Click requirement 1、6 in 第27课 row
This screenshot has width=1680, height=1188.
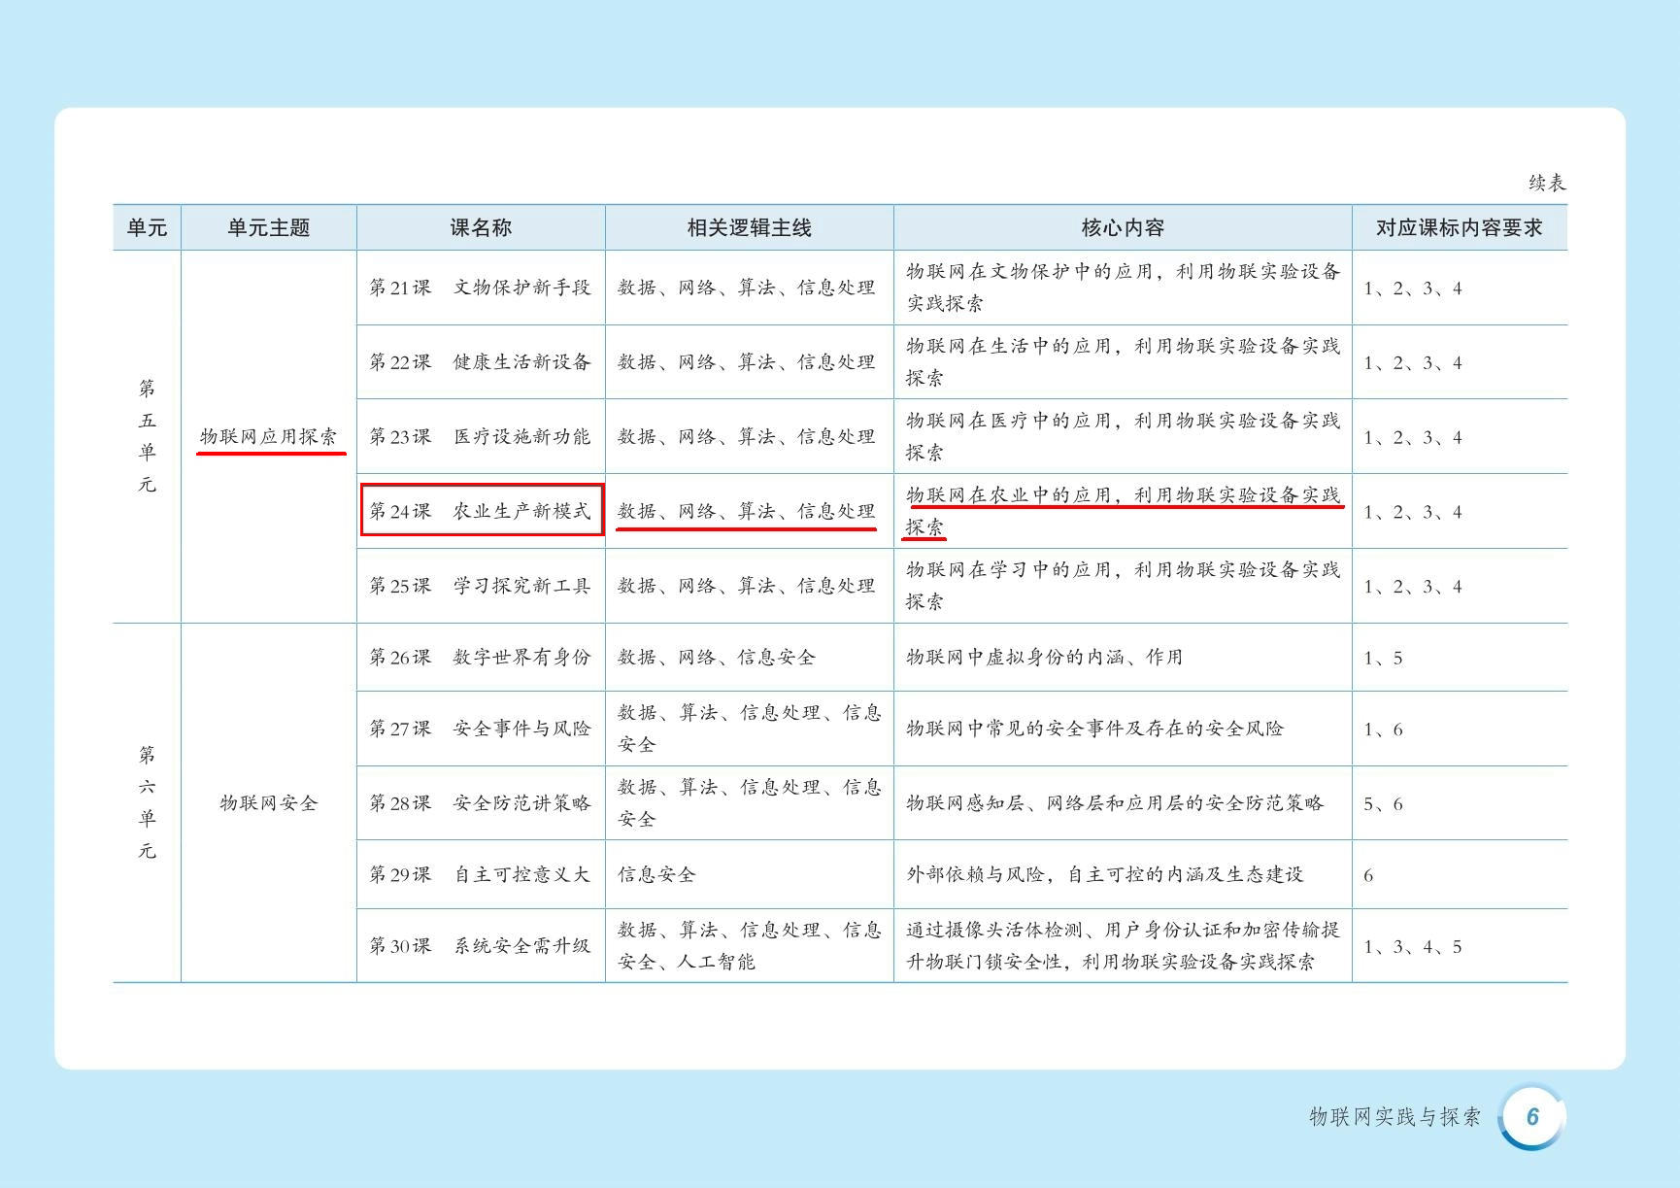1383,730
